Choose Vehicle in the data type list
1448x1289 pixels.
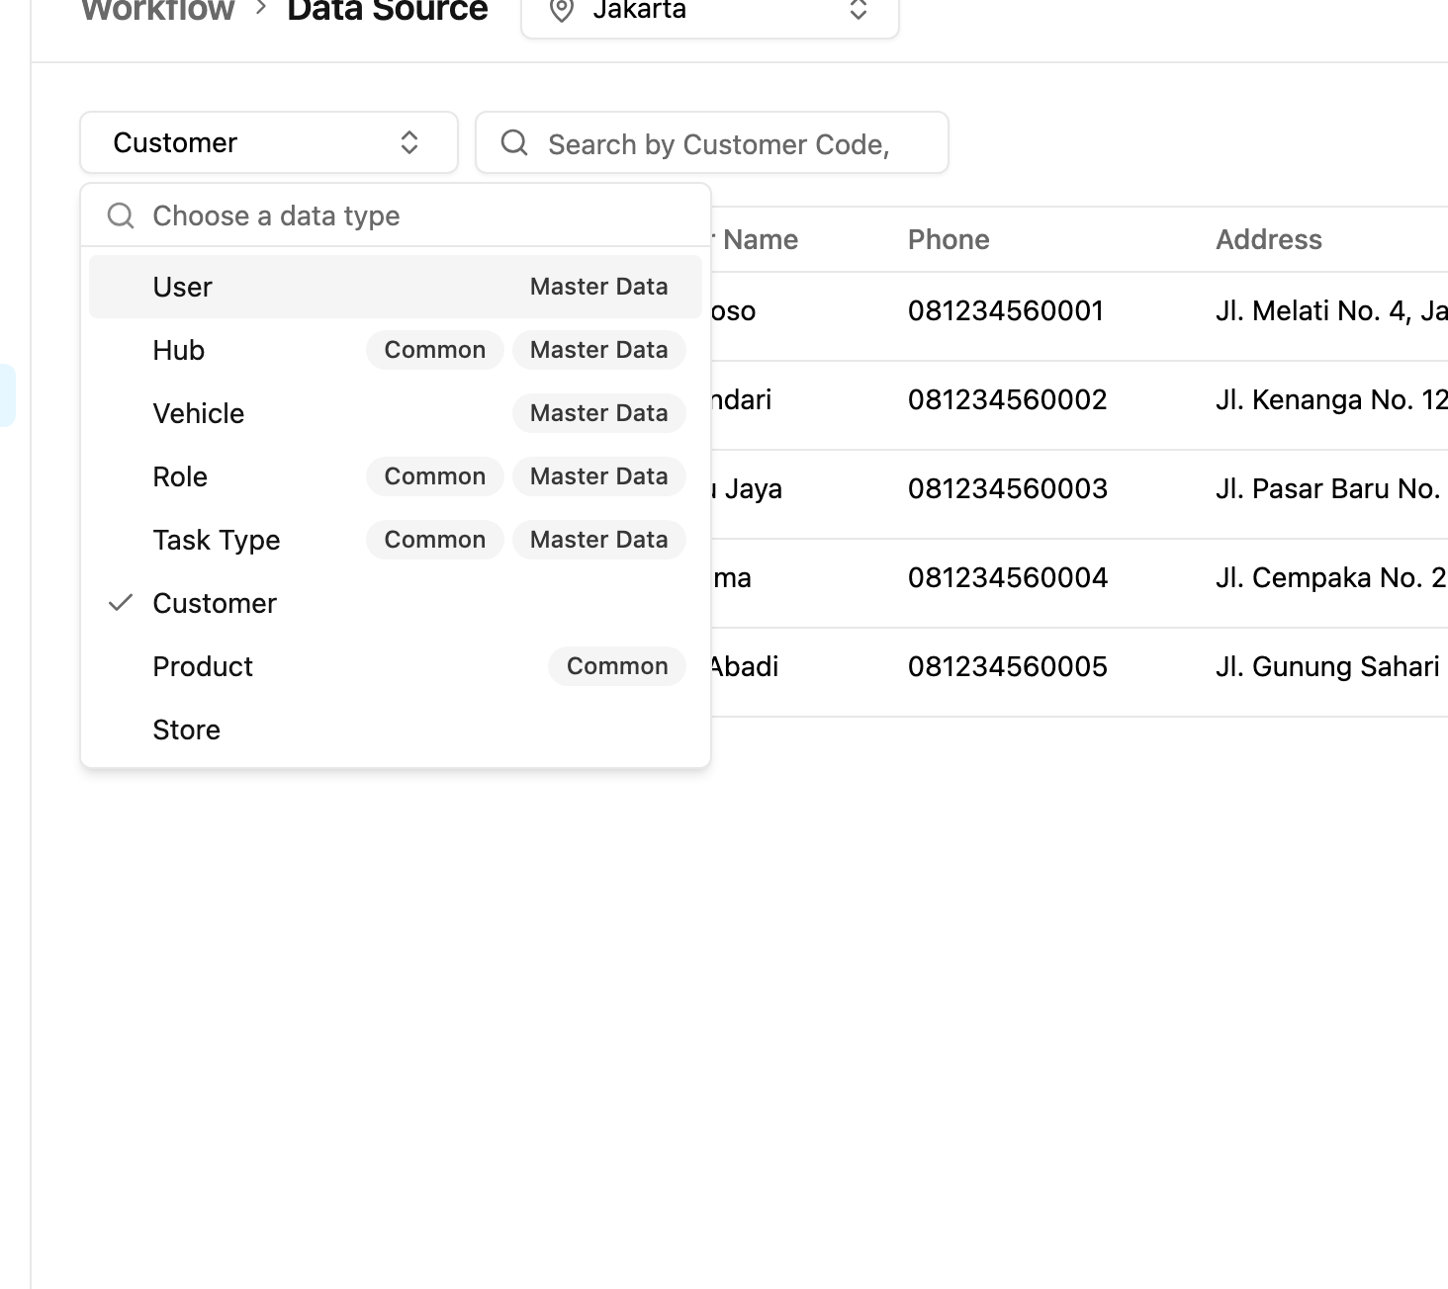396,413
